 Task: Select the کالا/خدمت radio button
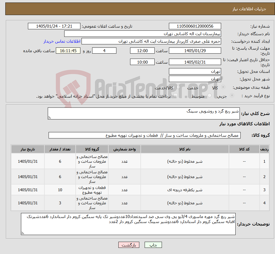[x=178, y=87]
